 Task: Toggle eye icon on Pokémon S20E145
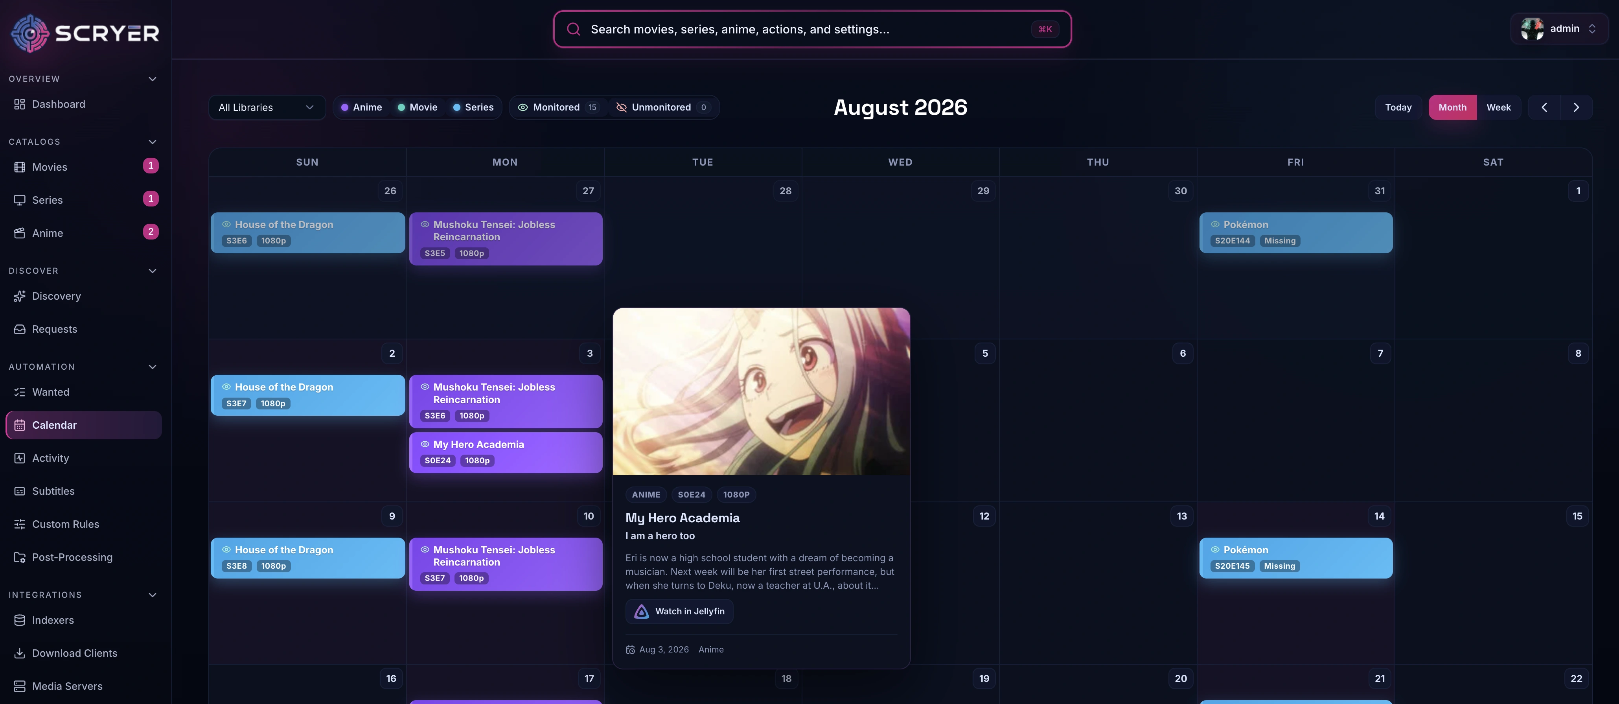click(x=1215, y=550)
